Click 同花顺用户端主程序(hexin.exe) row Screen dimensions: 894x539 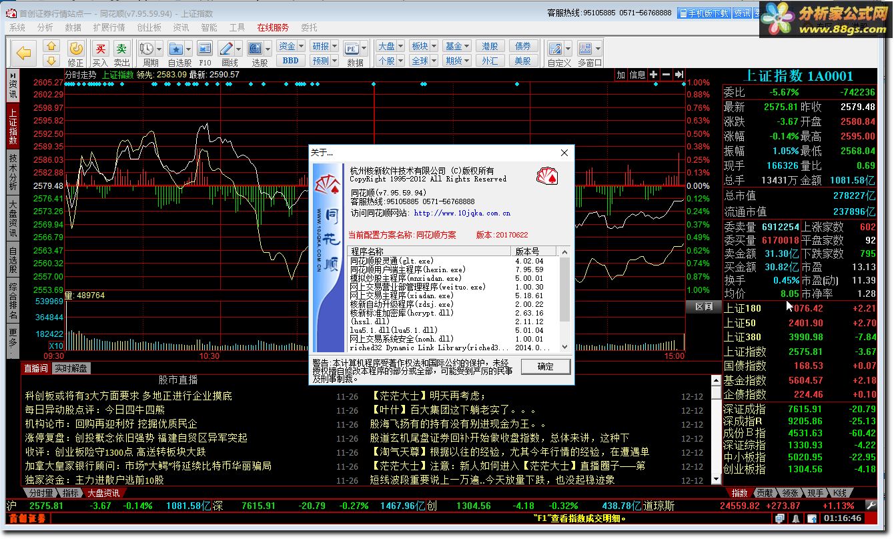tap(454, 269)
